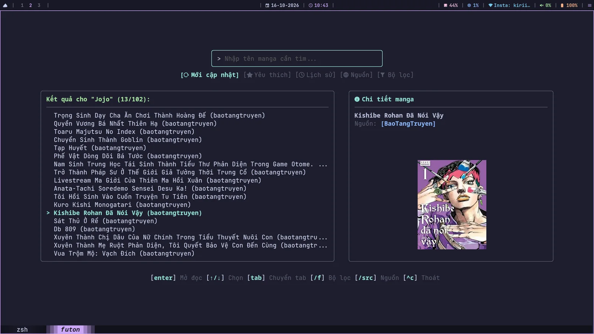
Task: Open the Insta wifi network indicator
Action: point(509,5)
